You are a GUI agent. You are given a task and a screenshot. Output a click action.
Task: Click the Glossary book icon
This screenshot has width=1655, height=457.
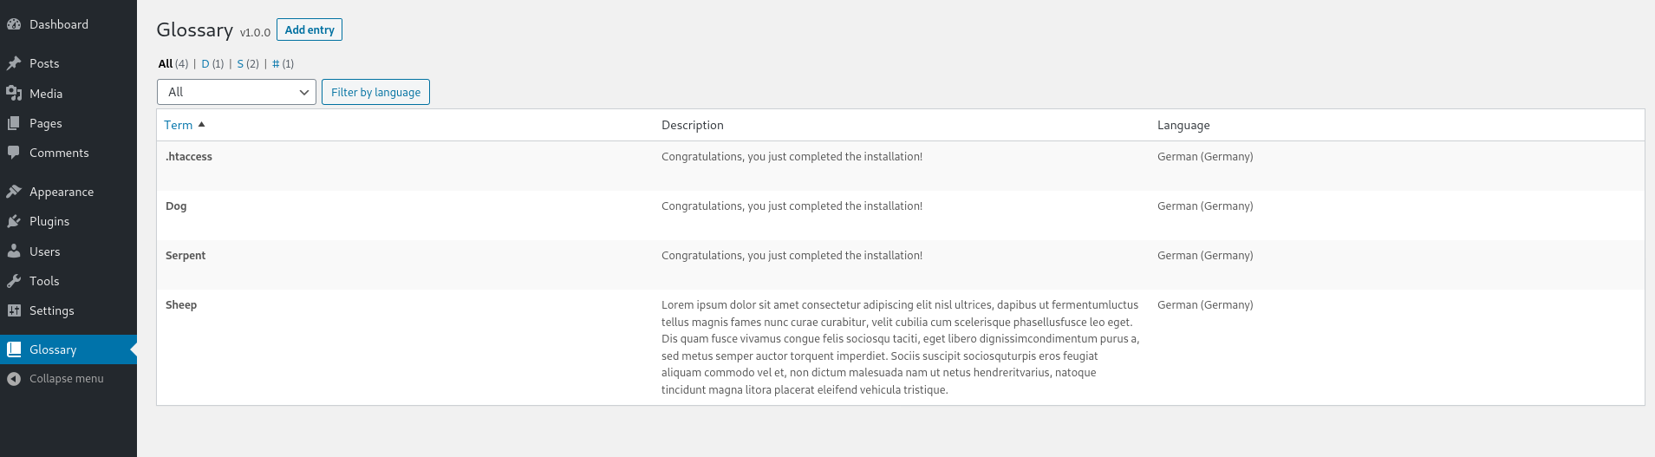[14, 349]
